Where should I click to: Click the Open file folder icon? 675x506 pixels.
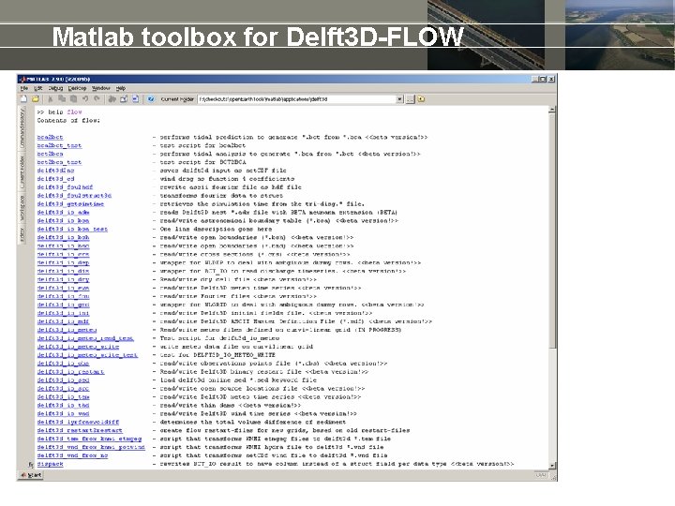click(36, 99)
